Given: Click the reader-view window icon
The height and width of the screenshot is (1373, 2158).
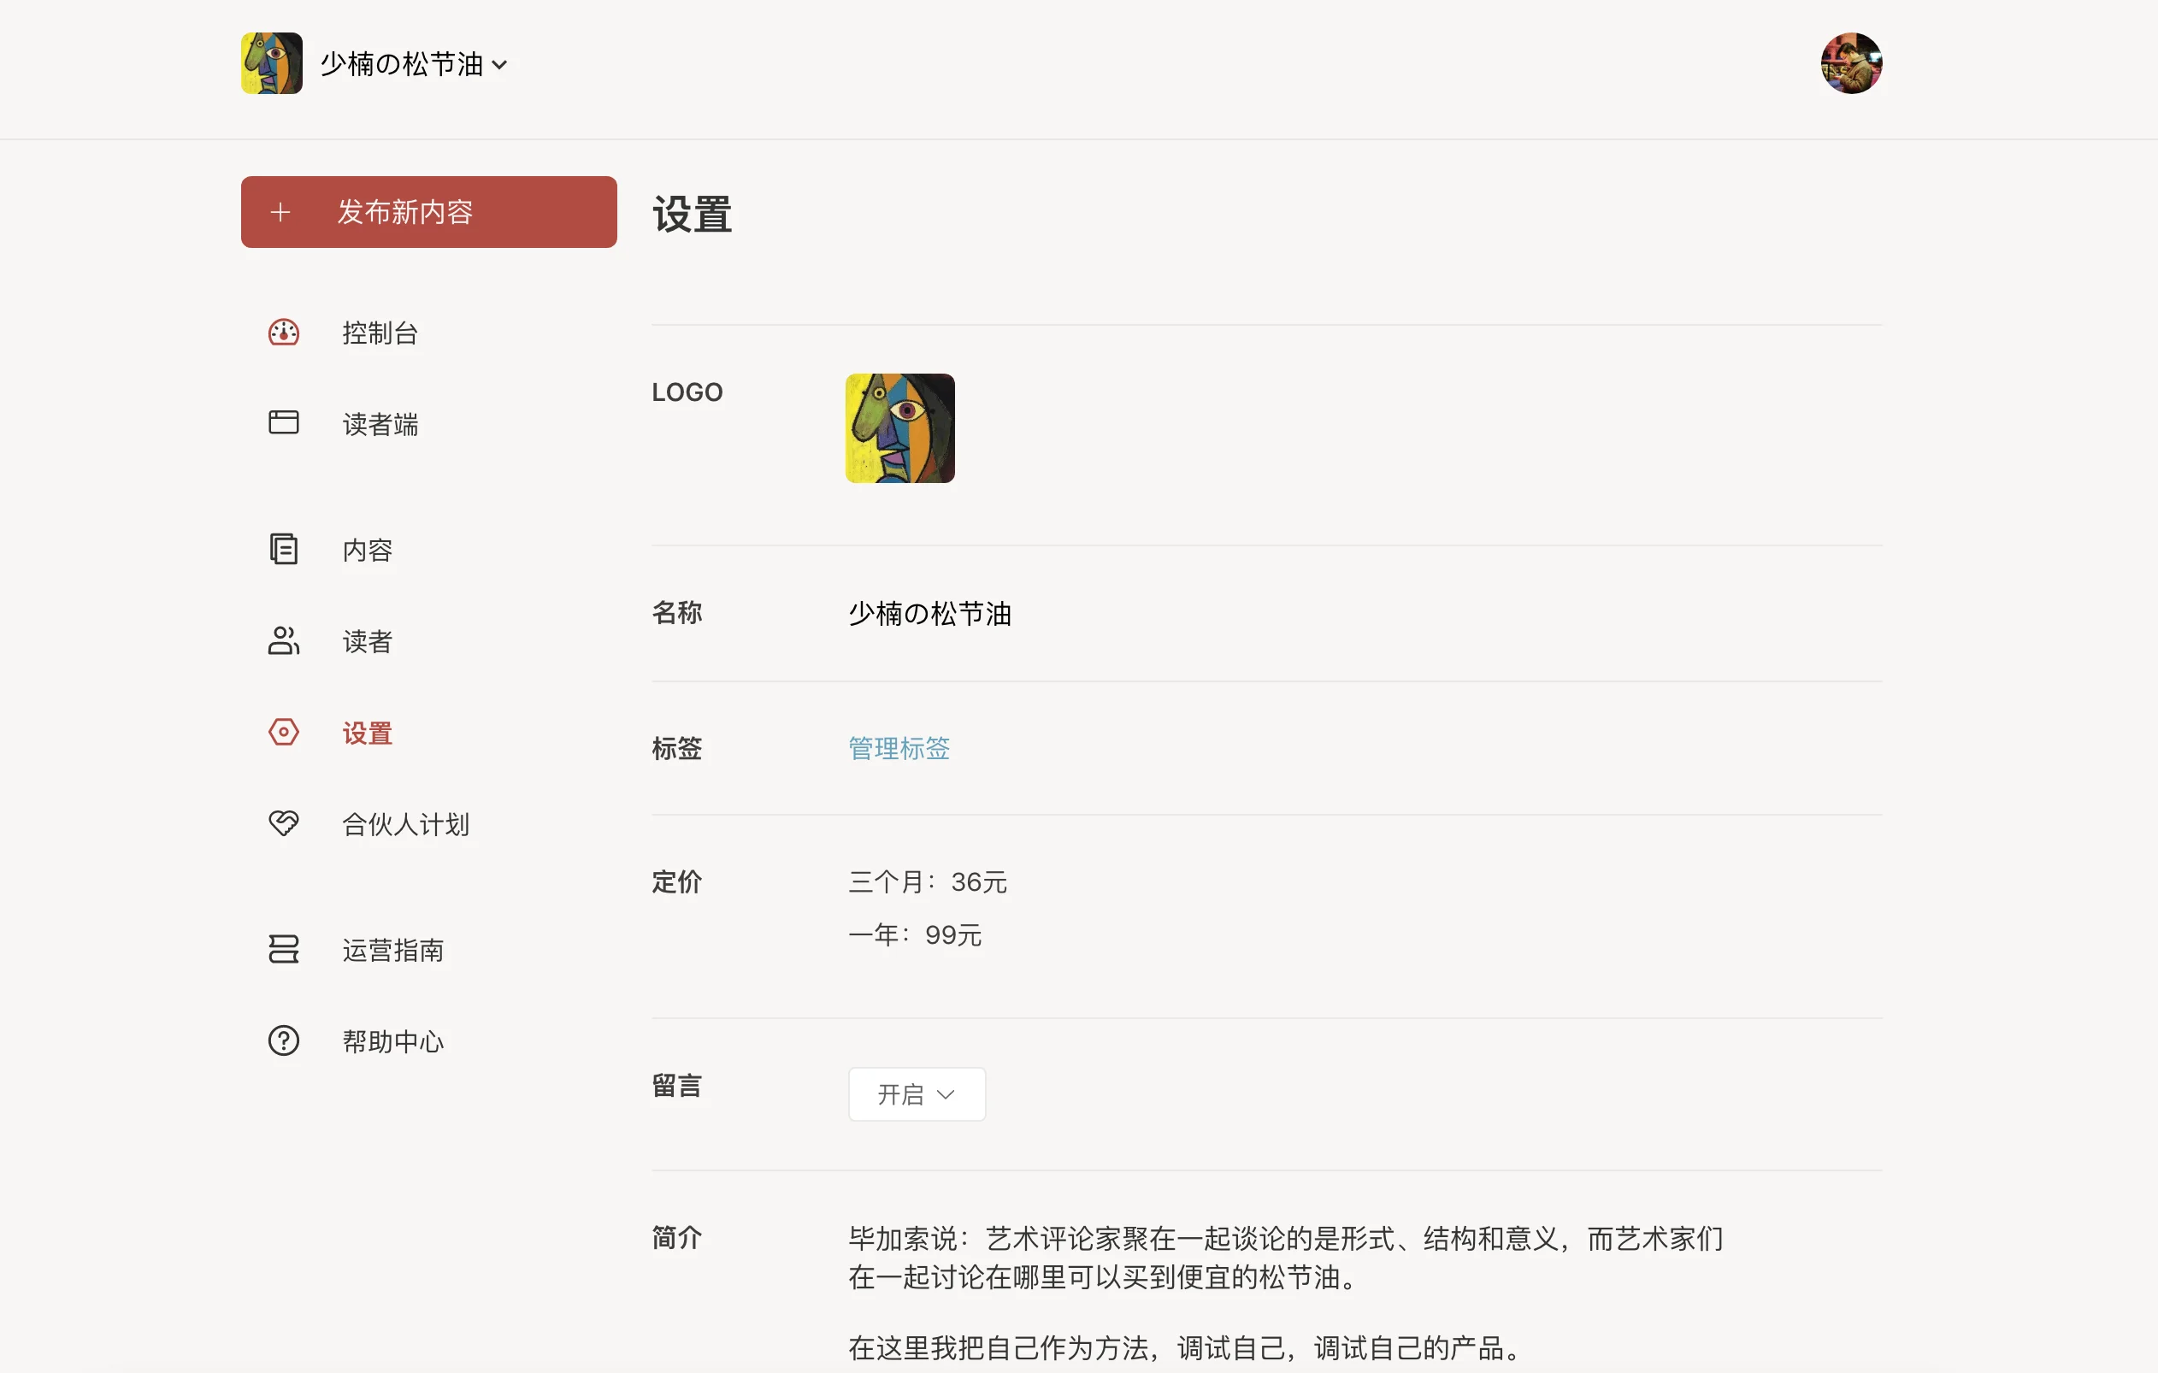Looking at the screenshot, I should point(283,422).
